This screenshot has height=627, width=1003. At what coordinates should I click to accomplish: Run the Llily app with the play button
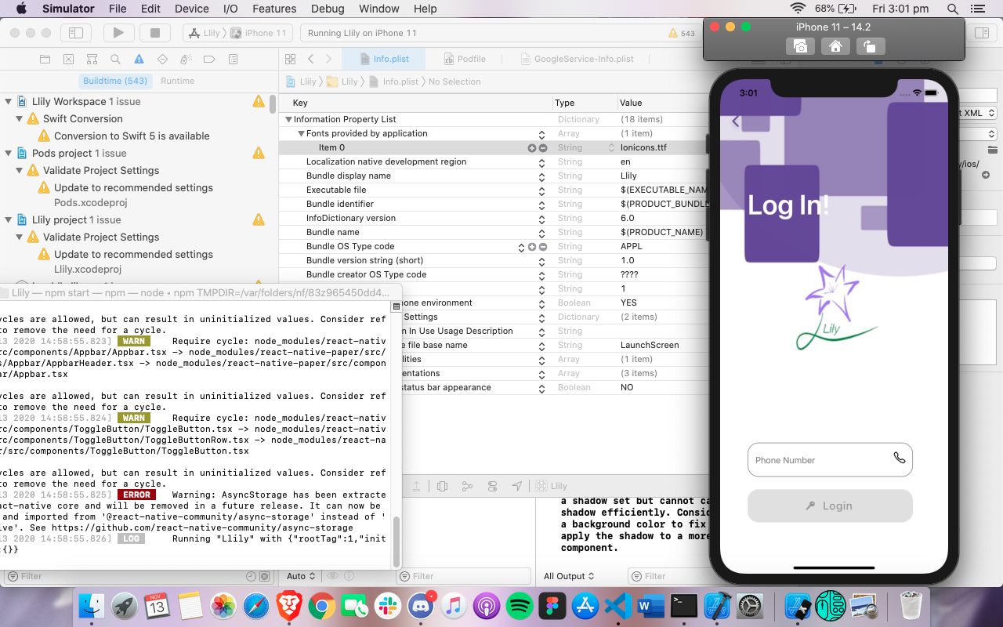click(118, 33)
